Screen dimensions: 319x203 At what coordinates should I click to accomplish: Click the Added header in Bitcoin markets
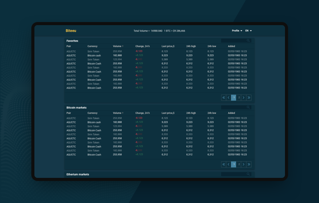coord(232,113)
